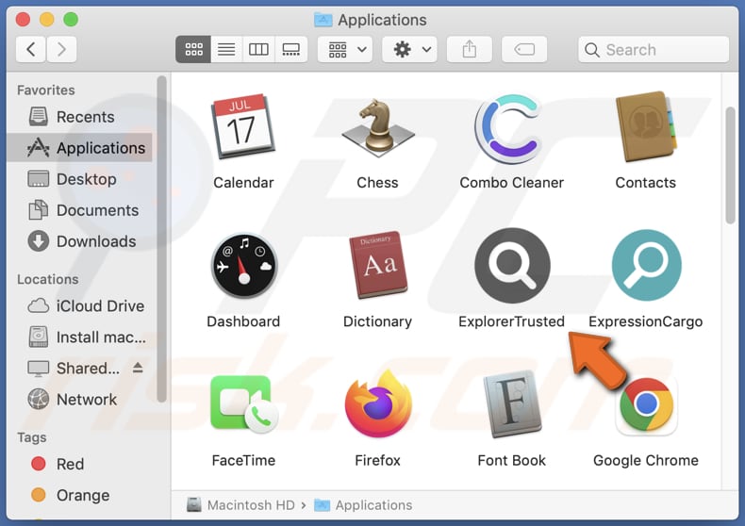Click the Search field
The image size is (745, 526).
(x=654, y=49)
